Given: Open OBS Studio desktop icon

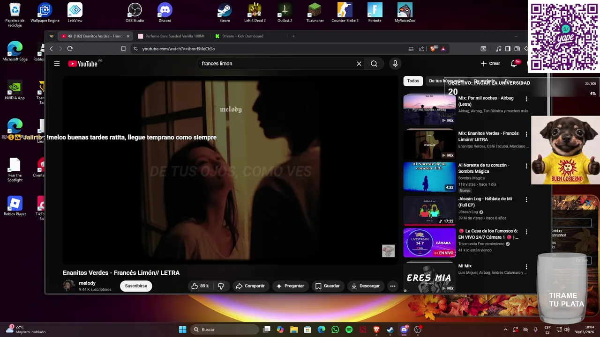Looking at the screenshot, I should point(135,13).
